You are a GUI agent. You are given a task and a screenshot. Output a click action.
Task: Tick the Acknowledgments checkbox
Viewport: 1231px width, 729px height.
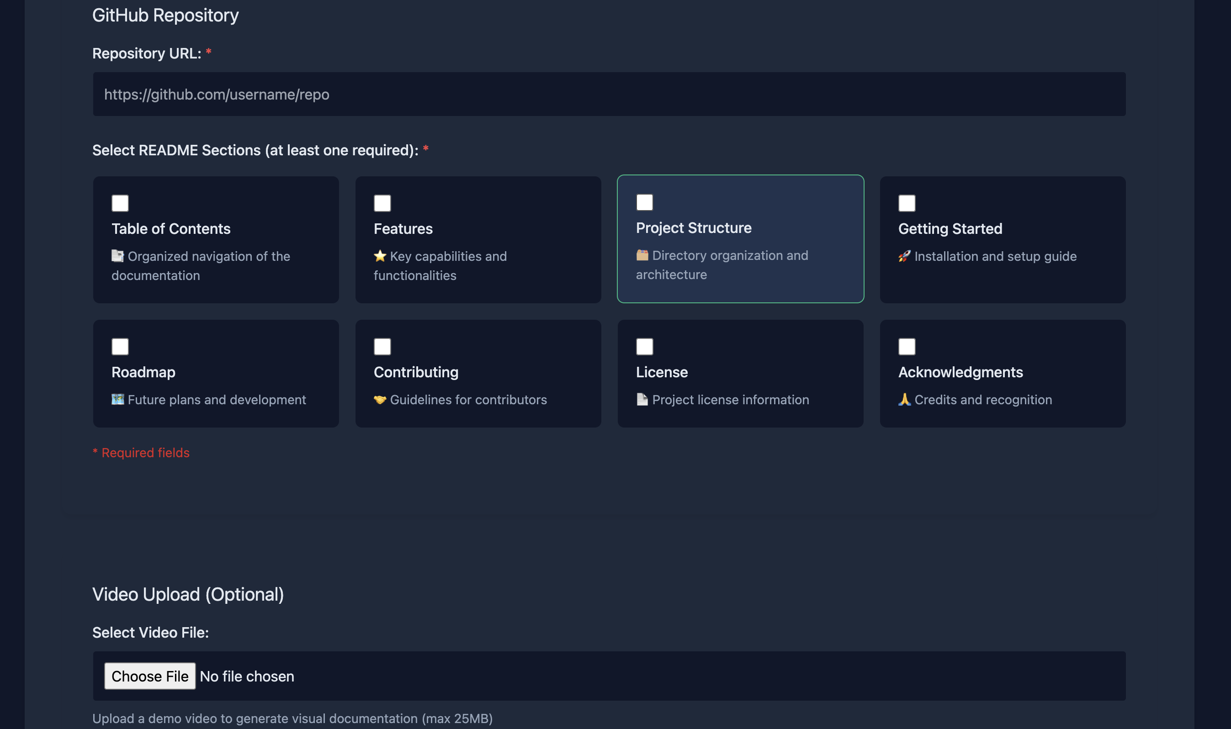pyautogui.click(x=907, y=346)
